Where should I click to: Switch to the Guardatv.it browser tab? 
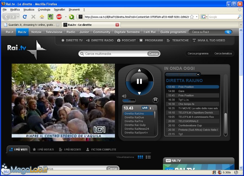point(31,25)
